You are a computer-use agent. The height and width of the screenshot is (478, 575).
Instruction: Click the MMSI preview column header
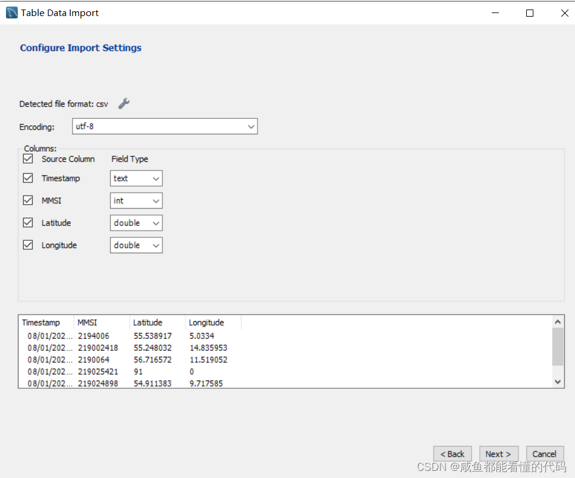point(101,323)
